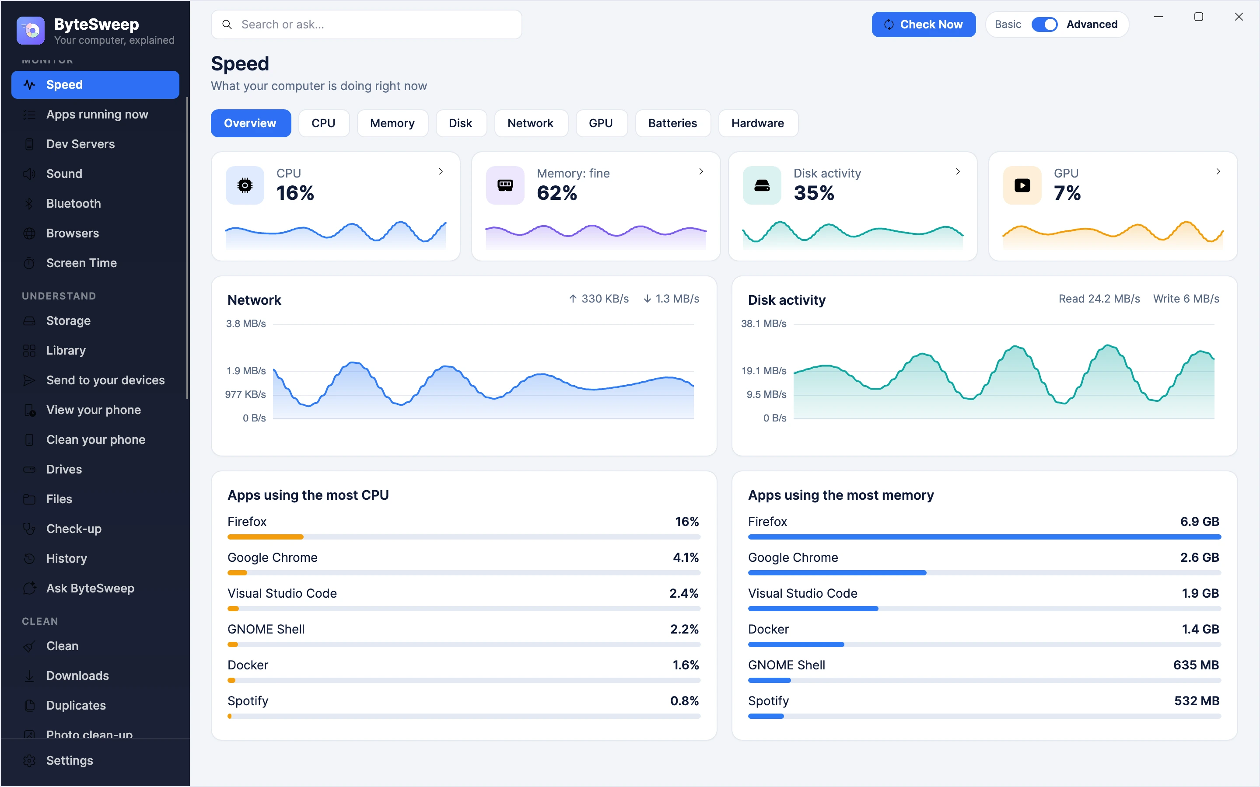Click the Visual Studio Code memory bar

coord(984,609)
